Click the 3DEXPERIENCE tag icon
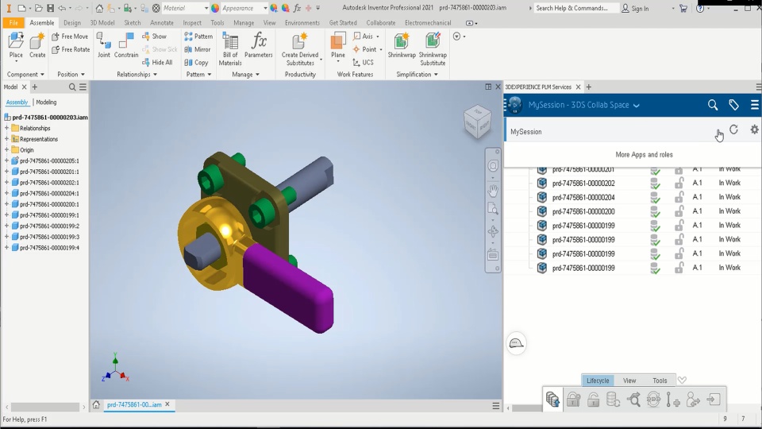Image resolution: width=762 pixels, height=429 pixels. [x=733, y=105]
